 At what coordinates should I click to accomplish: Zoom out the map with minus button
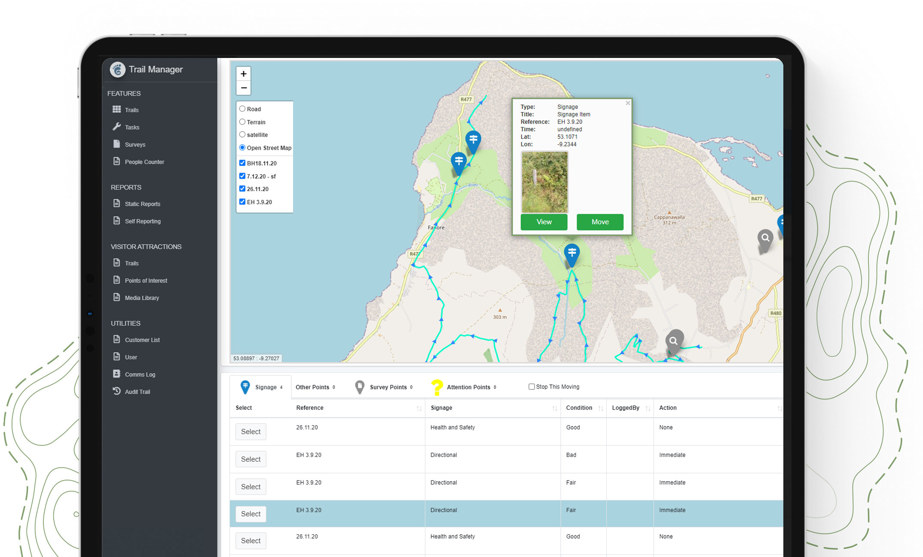(244, 88)
